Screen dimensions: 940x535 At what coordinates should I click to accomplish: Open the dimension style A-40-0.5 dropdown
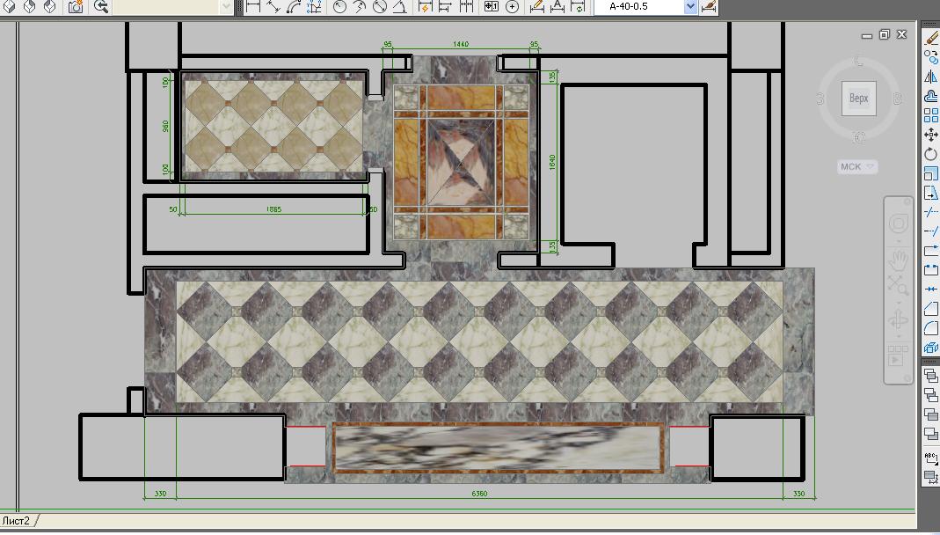(x=690, y=6)
